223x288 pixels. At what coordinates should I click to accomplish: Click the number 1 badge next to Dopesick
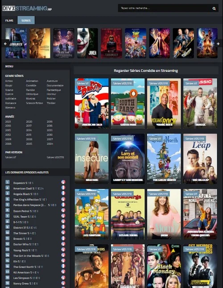coord(7,182)
